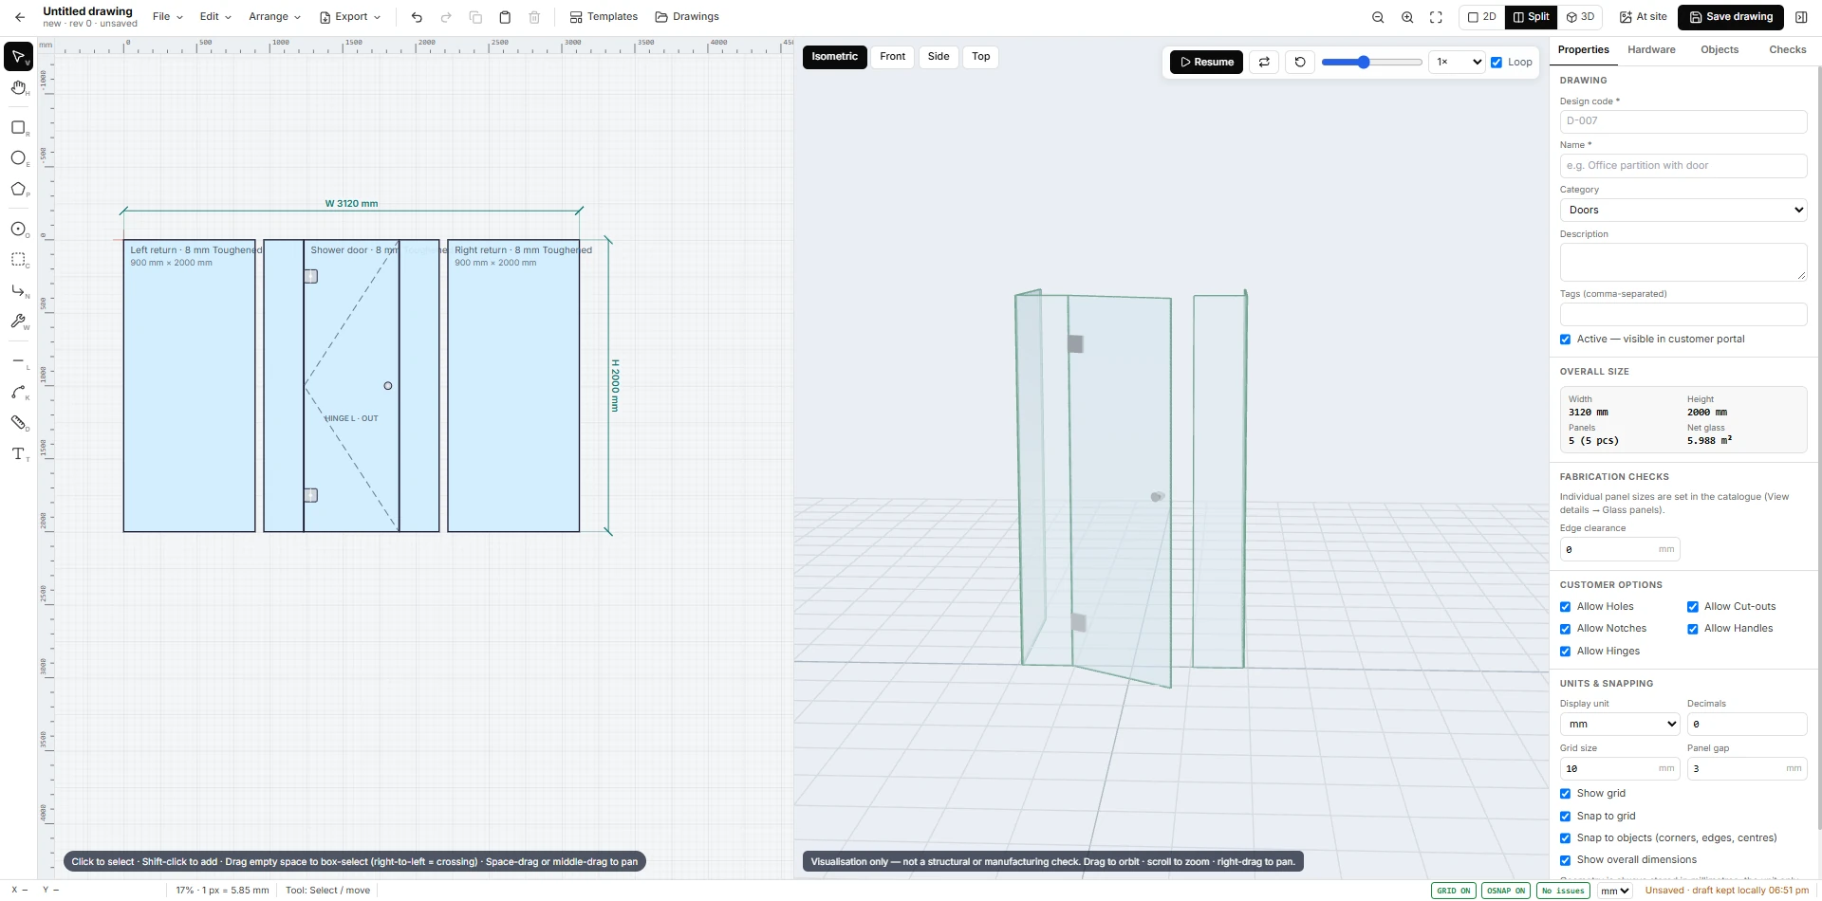The height and width of the screenshot is (901, 1822).
Task: Click the swap direction animation icon
Action: [x=1264, y=62]
